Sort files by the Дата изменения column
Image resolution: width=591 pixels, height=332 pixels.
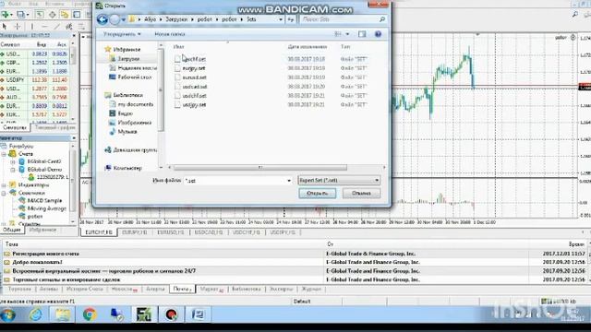click(308, 47)
